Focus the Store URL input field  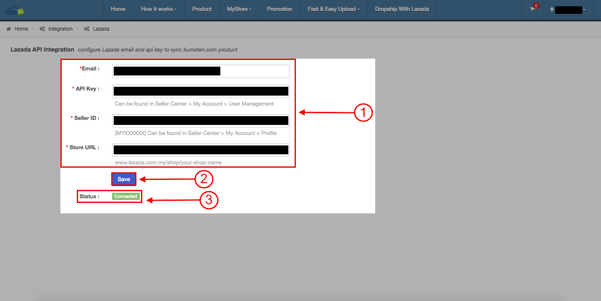[201, 150]
